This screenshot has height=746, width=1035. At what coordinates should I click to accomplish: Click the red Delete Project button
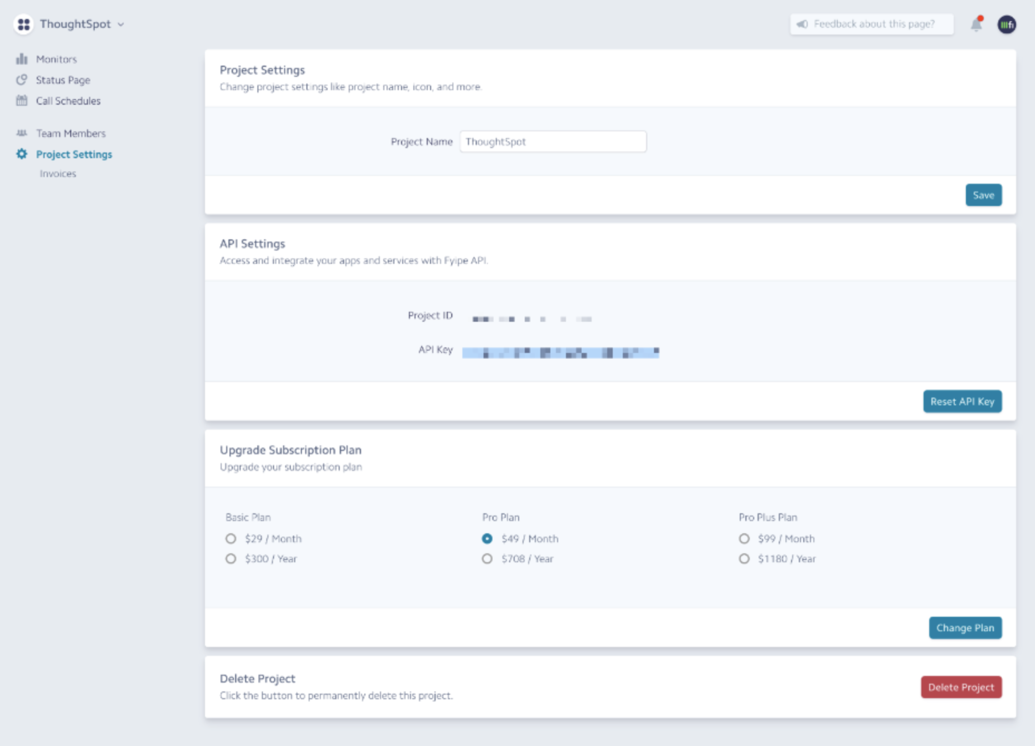(x=961, y=687)
